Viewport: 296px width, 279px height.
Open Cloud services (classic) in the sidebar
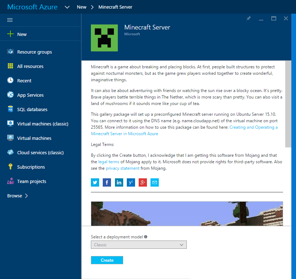tap(41, 152)
